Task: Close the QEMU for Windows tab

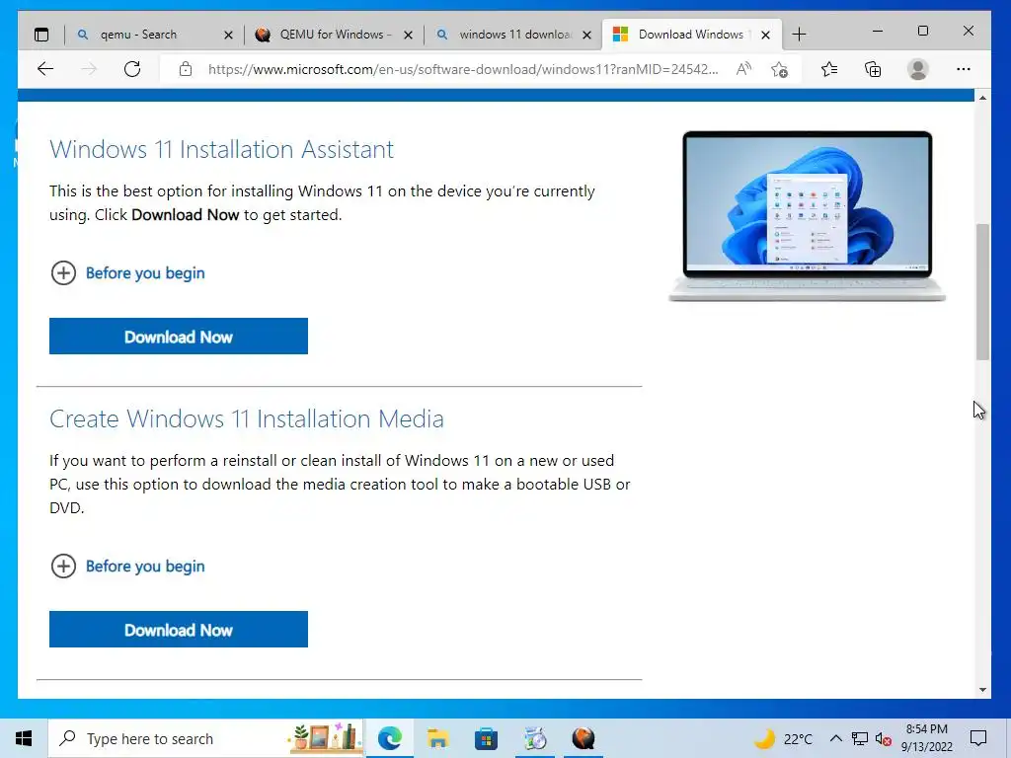Action: (408, 35)
